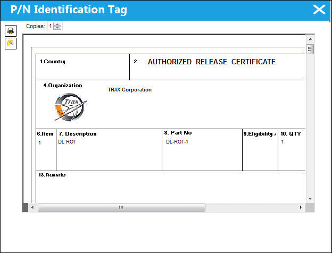Click the vertical scrollbar thumb
The image size is (332, 253).
click(310, 49)
